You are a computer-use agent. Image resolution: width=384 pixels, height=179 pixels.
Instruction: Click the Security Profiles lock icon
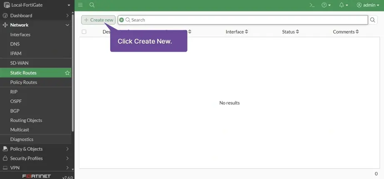[5, 158]
